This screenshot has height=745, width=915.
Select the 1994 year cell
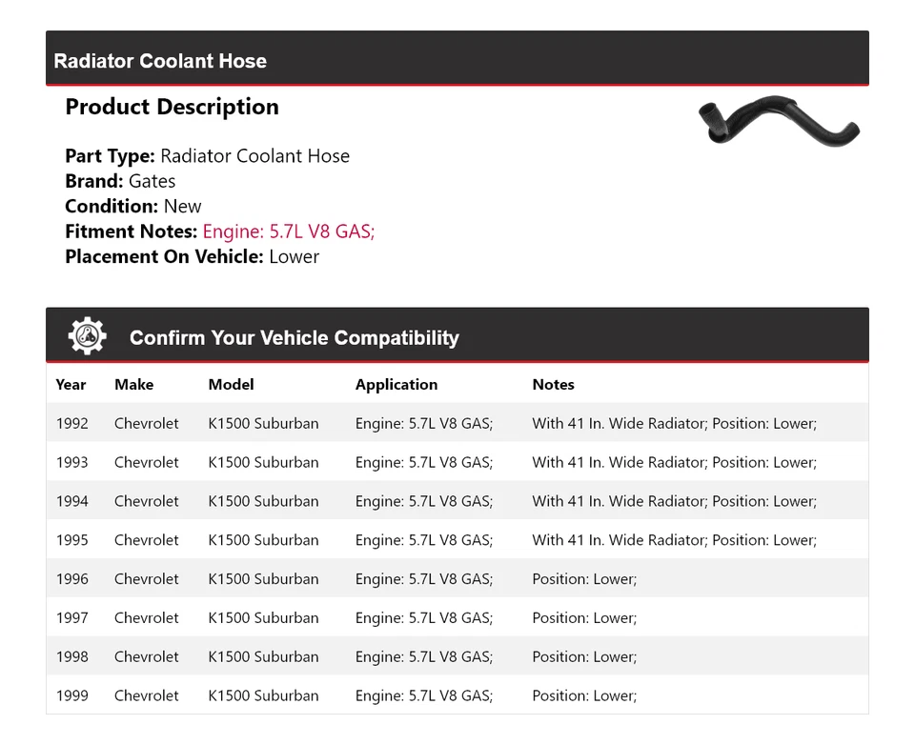pyautogui.click(x=71, y=501)
